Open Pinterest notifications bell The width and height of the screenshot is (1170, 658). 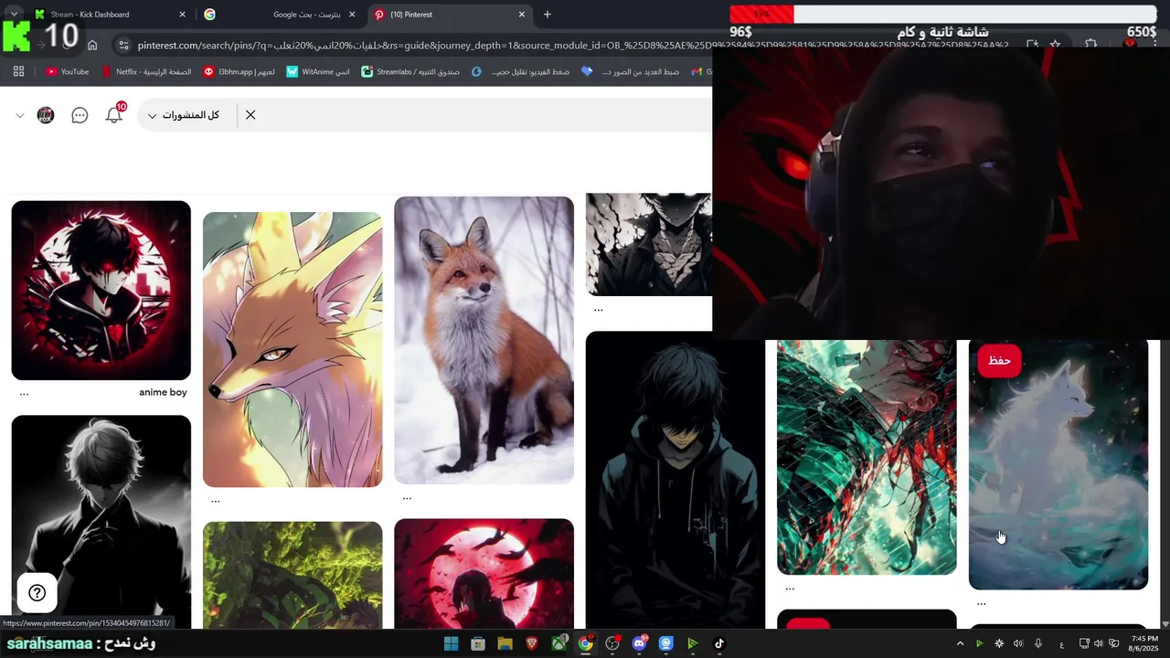point(114,115)
